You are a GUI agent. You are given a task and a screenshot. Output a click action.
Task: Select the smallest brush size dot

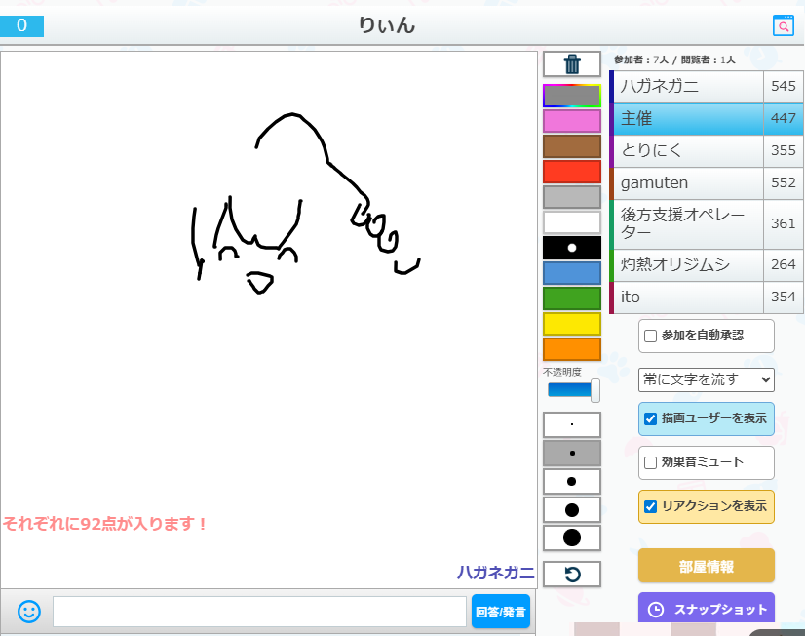pos(572,425)
